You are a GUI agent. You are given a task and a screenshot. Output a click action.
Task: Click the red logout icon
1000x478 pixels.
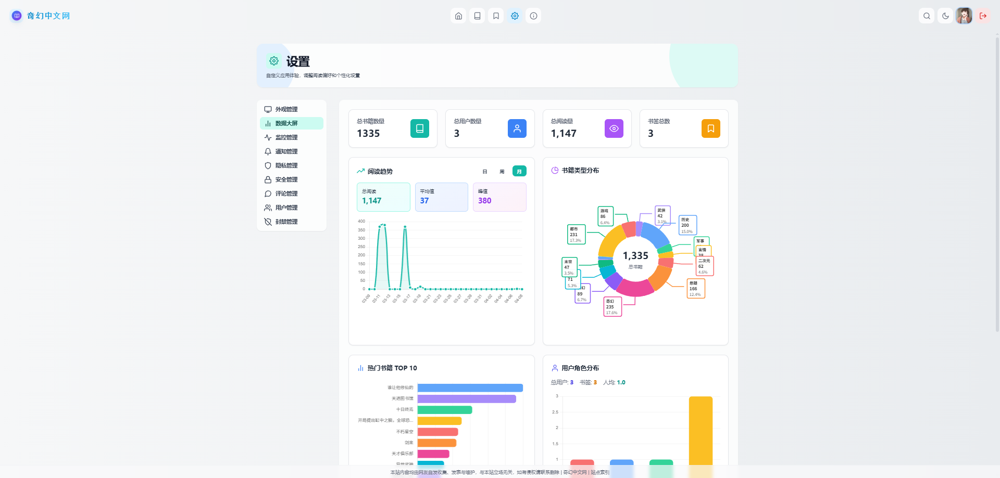(x=983, y=16)
